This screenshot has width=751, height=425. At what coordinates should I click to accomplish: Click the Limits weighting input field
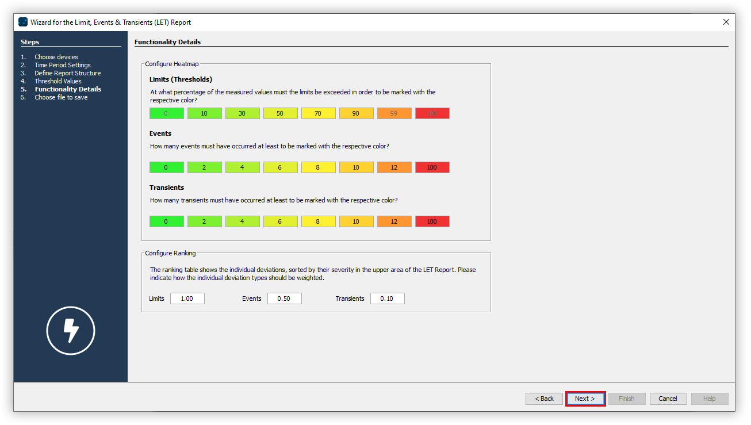coord(187,298)
